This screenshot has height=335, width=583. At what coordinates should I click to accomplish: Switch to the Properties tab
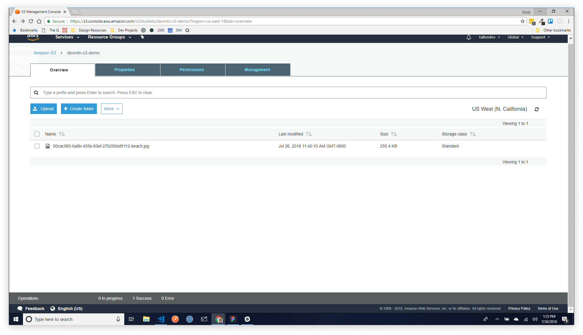click(x=125, y=70)
